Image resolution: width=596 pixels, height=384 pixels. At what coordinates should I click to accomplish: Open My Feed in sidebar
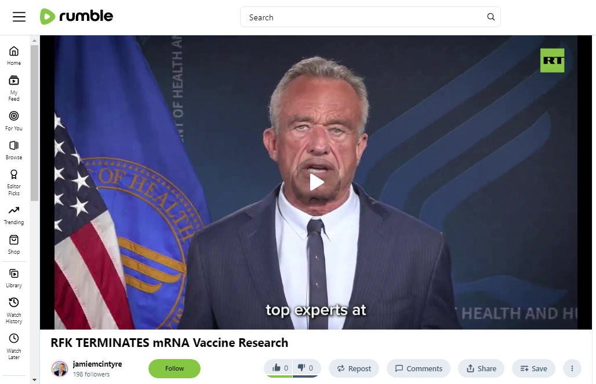pyautogui.click(x=14, y=89)
